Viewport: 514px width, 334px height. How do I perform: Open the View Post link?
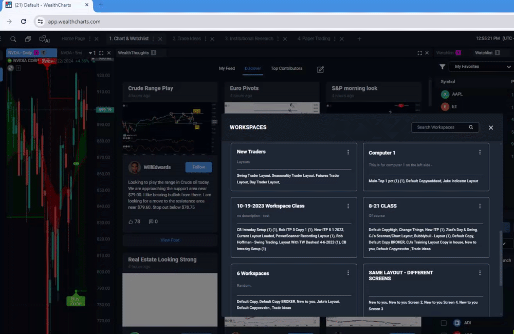tap(170, 240)
